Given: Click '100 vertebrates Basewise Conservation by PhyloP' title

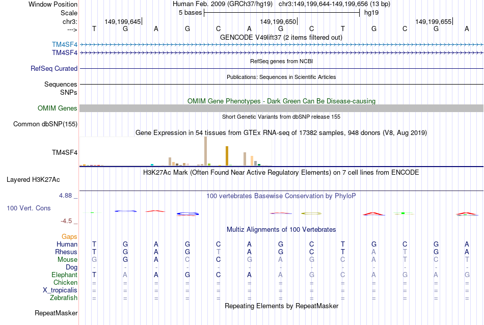Looking at the screenshot, I should [281, 196].
